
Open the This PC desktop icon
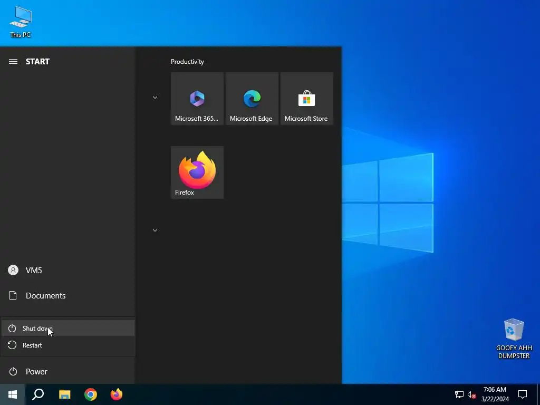[x=21, y=22]
